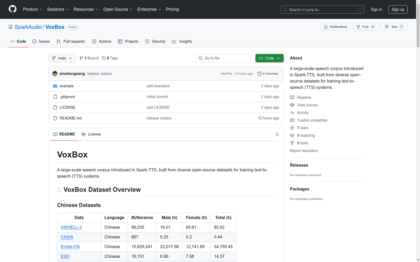Open the README.md file name
The height and width of the screenshot is (262, 420).
tap(71, 118)
